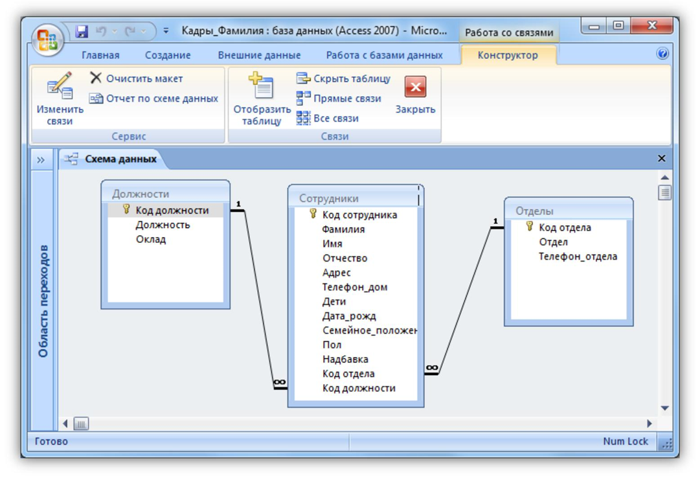Show Все связи

point(327,119)
